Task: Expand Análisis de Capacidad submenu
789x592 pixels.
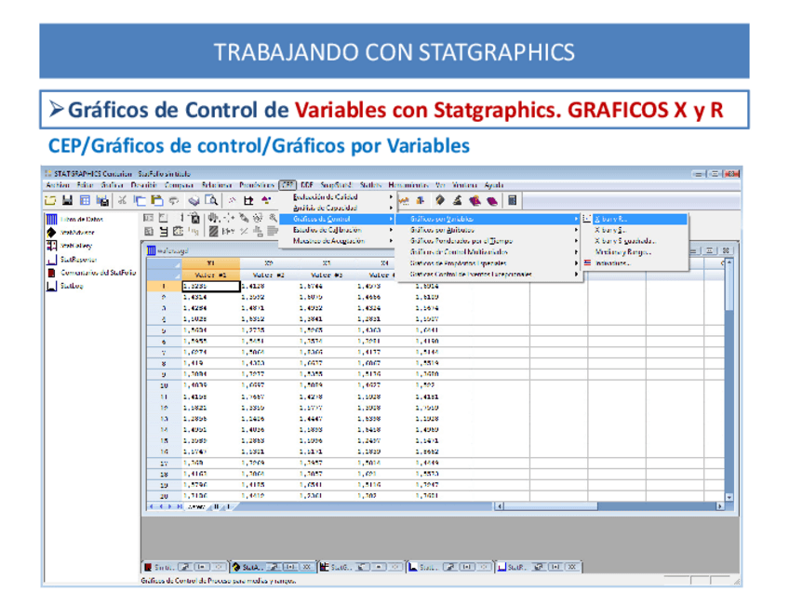Action: [325, 208]
